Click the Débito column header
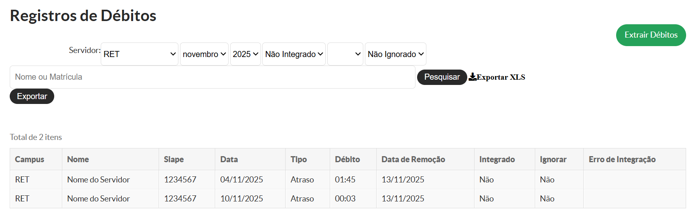The image size is (693, 216). pos(347,159)
